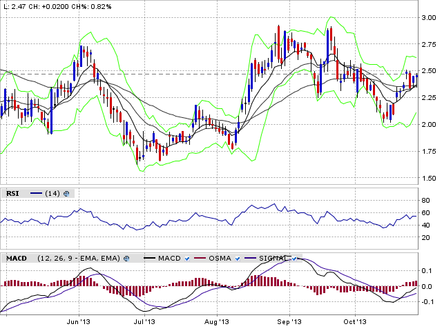Select the MACD panel title
Screen dimensions: 442x331
16,259
